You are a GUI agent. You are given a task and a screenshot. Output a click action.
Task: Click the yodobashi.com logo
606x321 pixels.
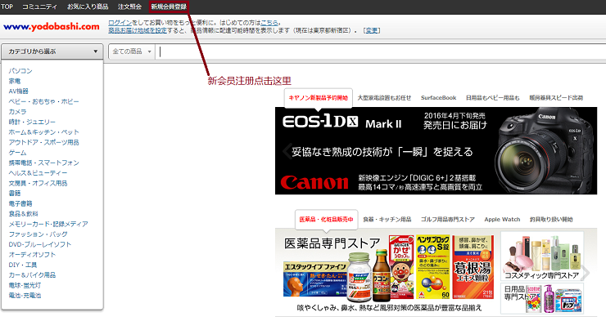[51, 27]
